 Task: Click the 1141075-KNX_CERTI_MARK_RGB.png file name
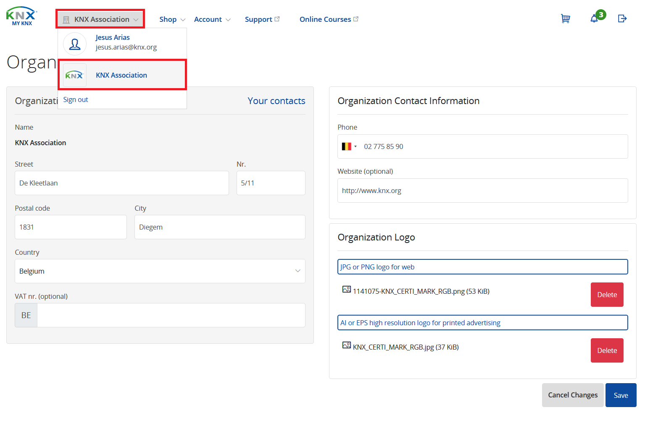point(421,291)
